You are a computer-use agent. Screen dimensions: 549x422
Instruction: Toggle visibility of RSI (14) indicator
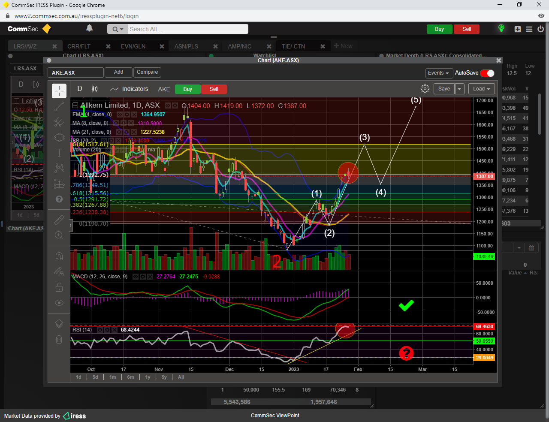coord(100,330)
